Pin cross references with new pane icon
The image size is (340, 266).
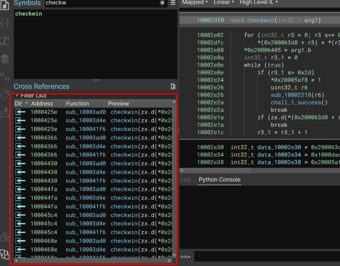tap(173, 87)
